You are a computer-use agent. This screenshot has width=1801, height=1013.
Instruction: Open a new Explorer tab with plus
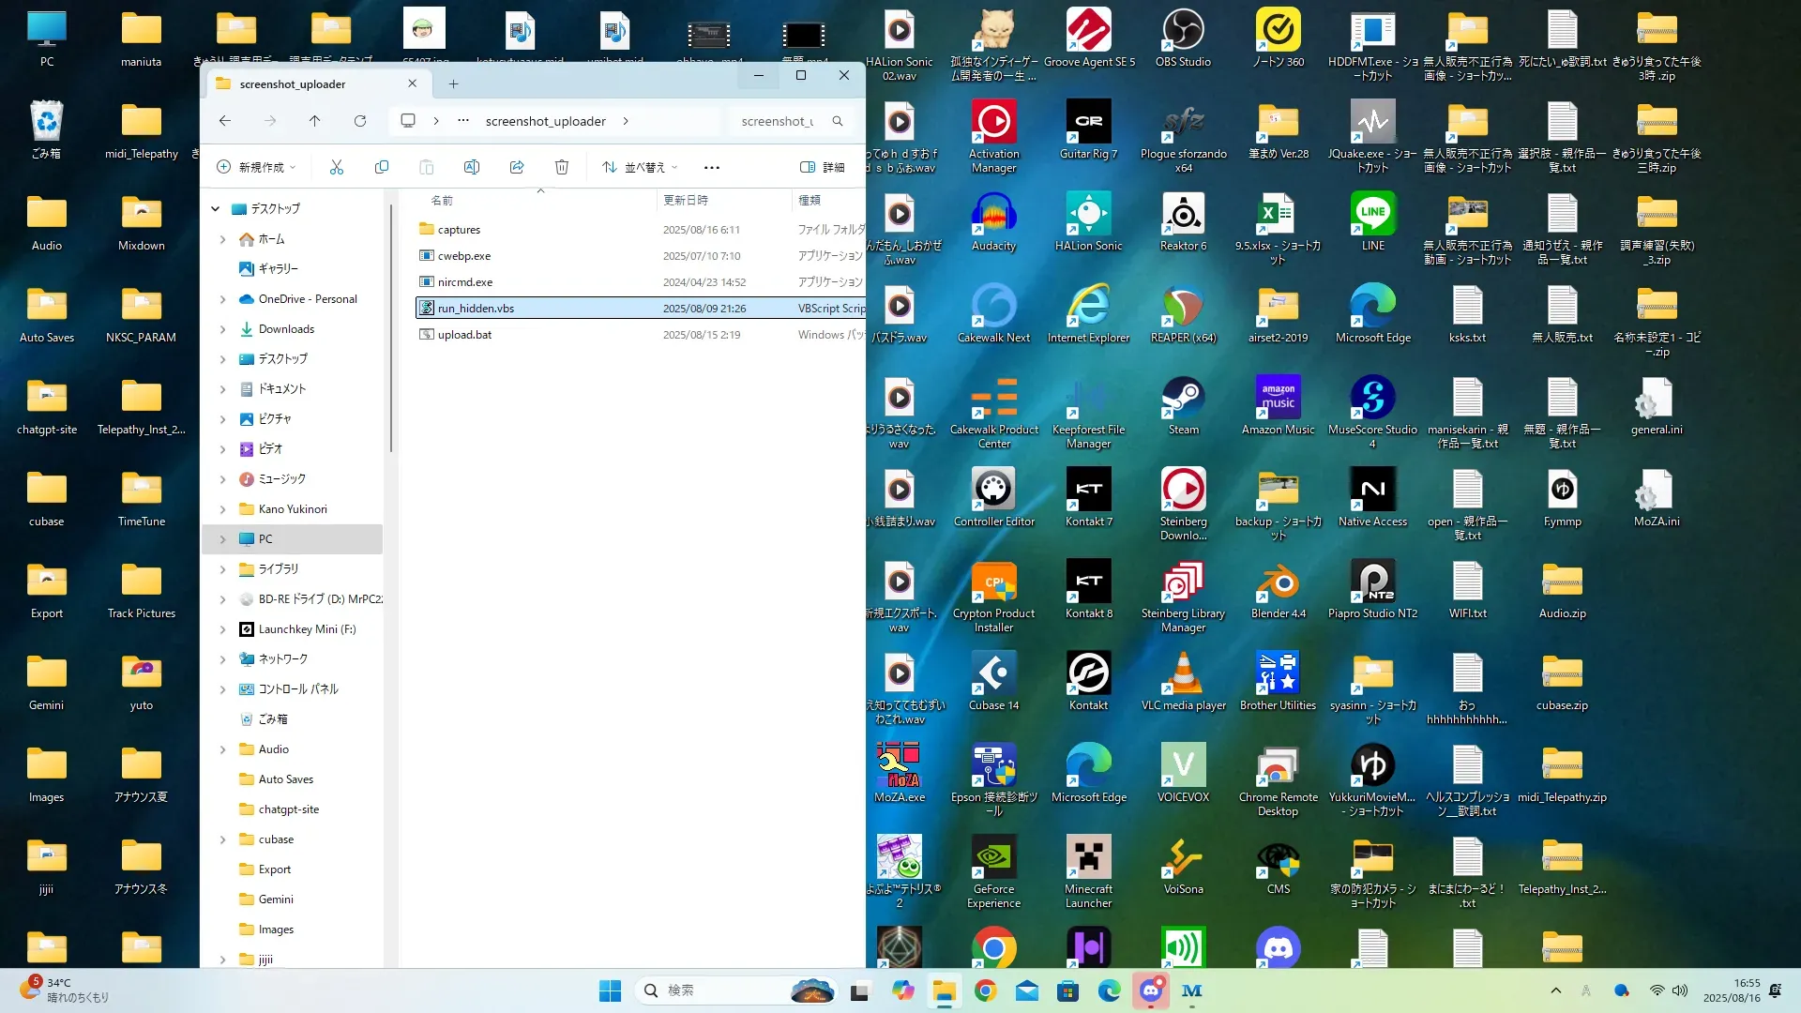(x=453, y=84)
